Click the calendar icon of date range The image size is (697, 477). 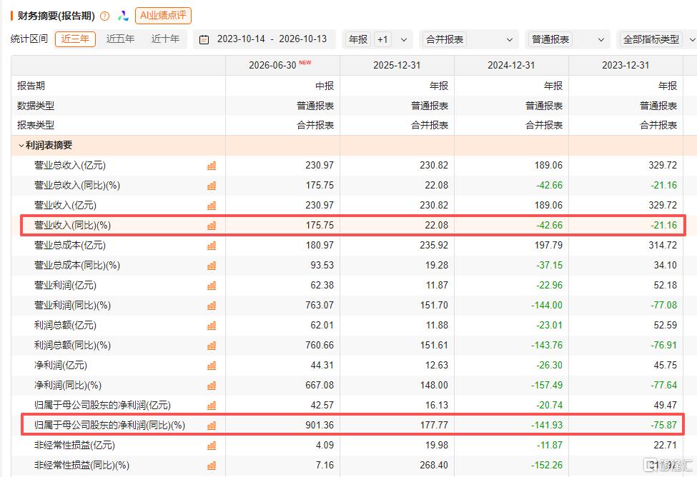204,39
